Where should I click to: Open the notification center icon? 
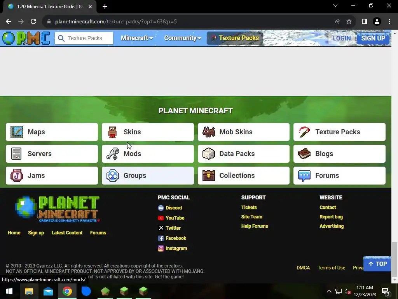click(x=385, y=291)
